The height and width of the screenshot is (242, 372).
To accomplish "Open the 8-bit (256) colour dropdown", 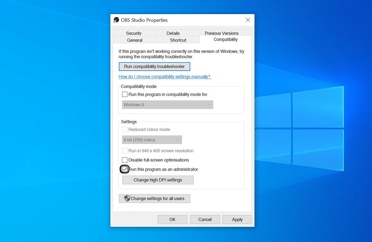I will click(152, 140).
